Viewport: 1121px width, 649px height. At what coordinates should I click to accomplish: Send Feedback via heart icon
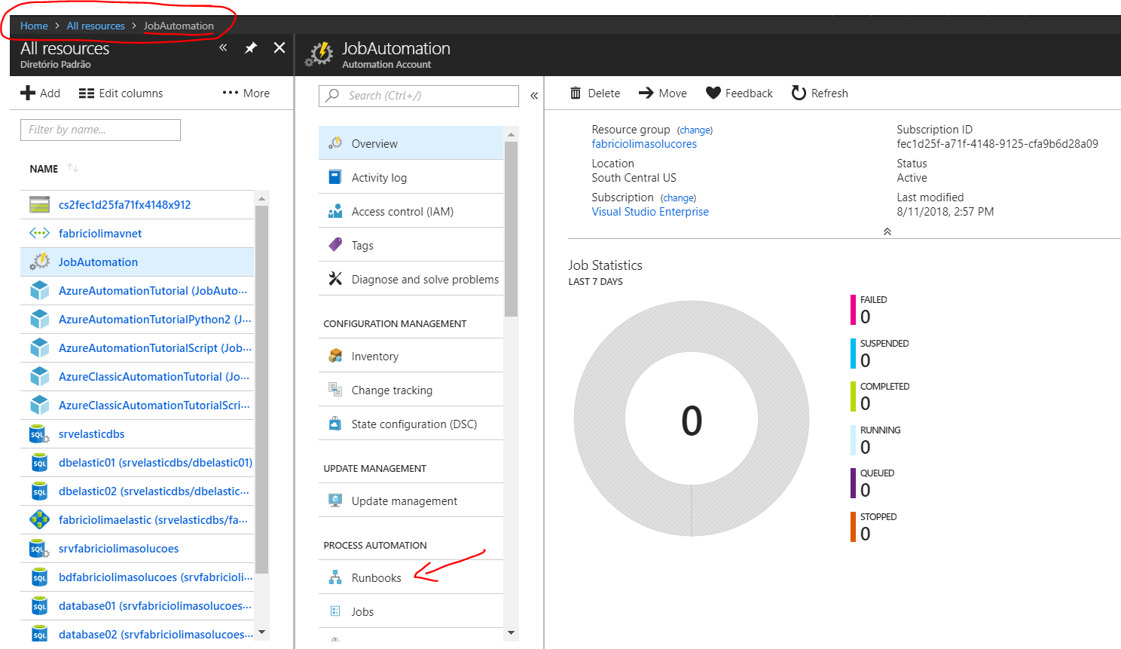[713, 93]
